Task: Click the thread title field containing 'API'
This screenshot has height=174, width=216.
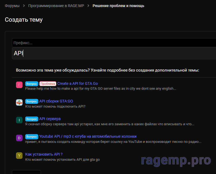Action: coord(114,53)
